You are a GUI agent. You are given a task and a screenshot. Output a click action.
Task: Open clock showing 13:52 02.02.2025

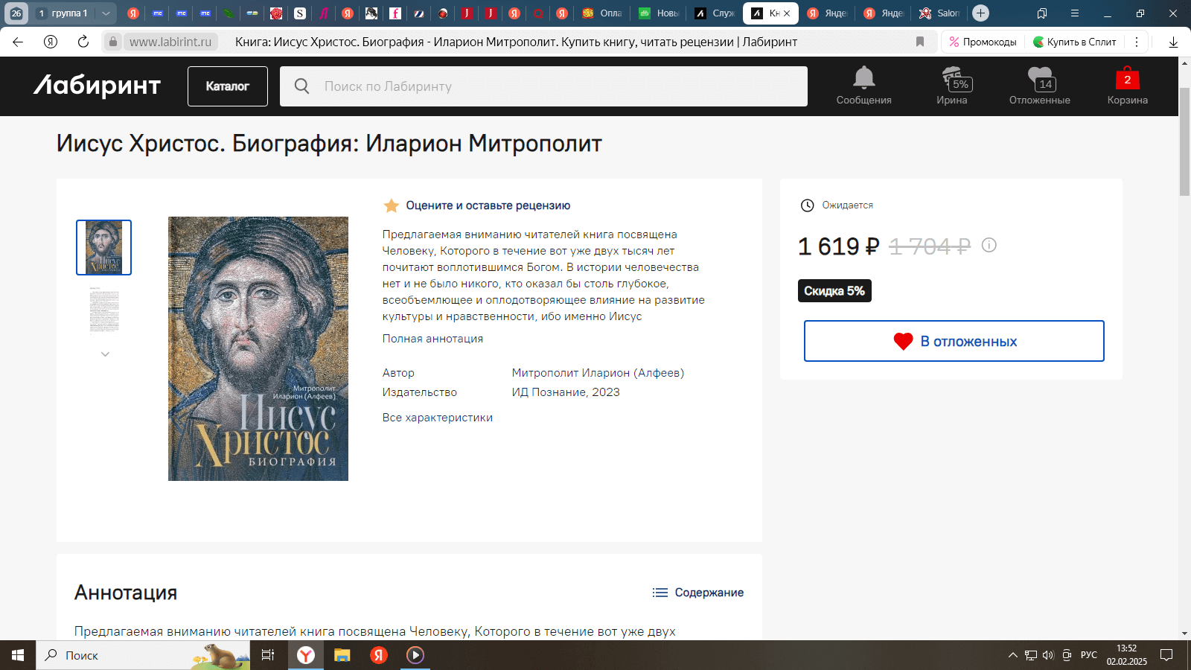[1126, 655]
